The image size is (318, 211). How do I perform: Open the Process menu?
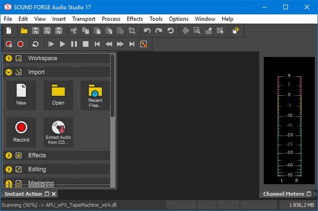pos(111,19)
